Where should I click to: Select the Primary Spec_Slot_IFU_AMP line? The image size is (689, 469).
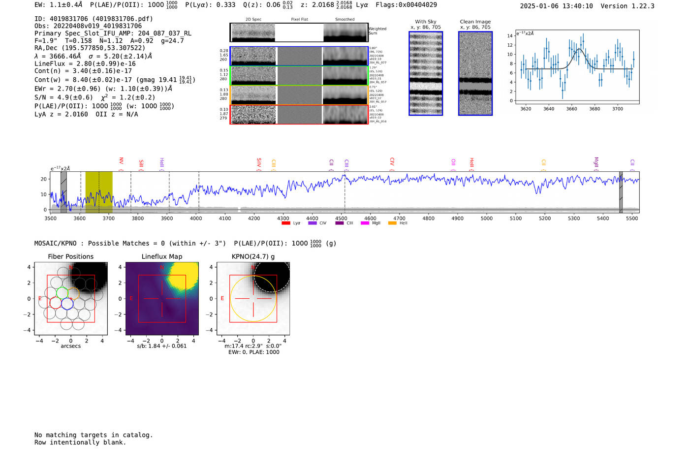pyautogui.click(x=113, y=33)
